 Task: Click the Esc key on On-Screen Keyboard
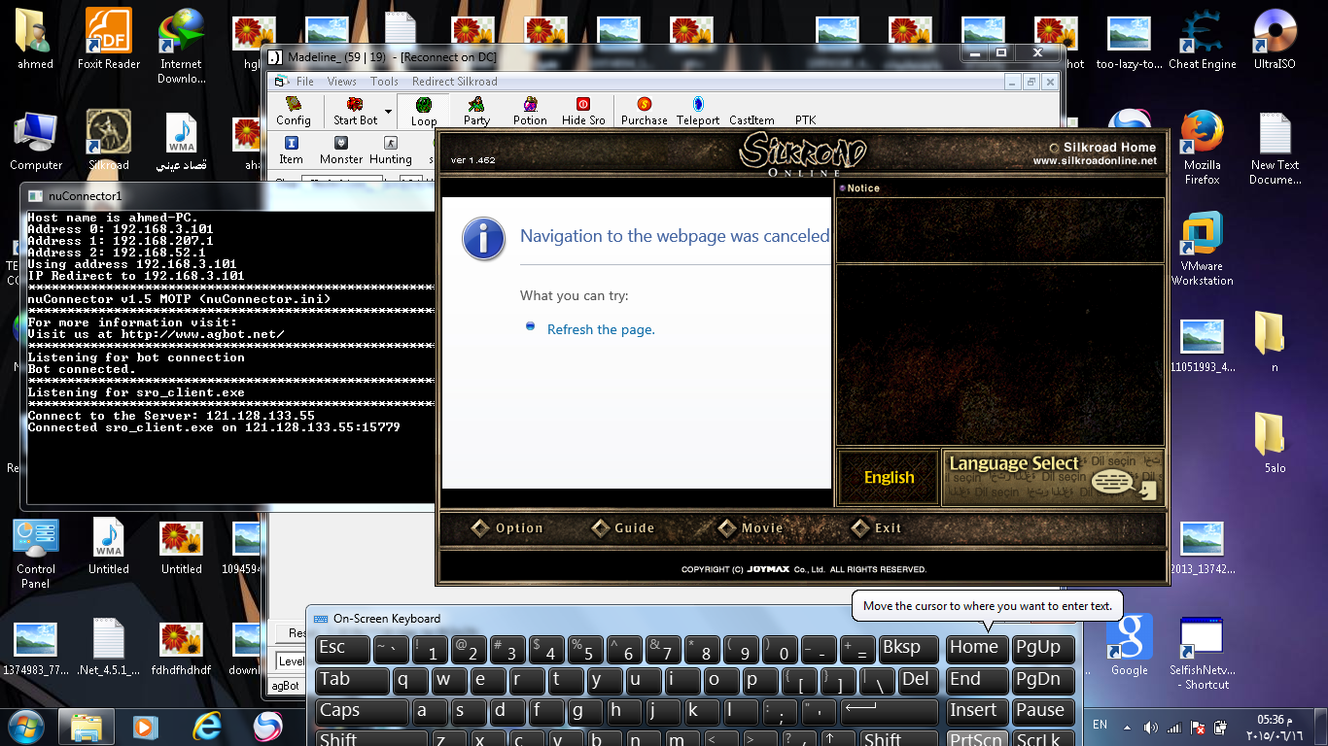[342, 649]
